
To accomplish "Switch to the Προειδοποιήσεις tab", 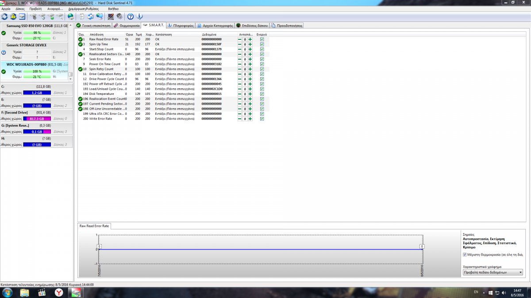I will (287, 26).
